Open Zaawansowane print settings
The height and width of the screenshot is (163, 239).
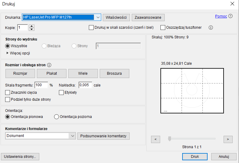(148, 18)
